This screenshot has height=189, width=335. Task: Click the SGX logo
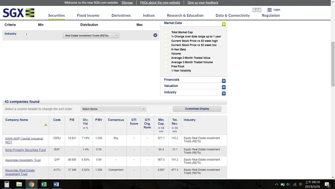click(x=18, y=13)
